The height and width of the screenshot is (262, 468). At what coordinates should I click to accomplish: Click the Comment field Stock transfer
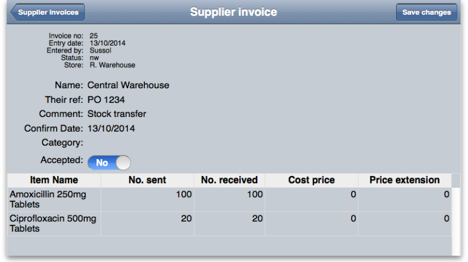(x=116, y=113)
